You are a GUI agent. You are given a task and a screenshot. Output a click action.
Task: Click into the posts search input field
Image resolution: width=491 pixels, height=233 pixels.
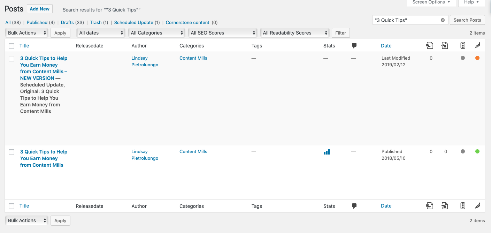tap(406, 20)
